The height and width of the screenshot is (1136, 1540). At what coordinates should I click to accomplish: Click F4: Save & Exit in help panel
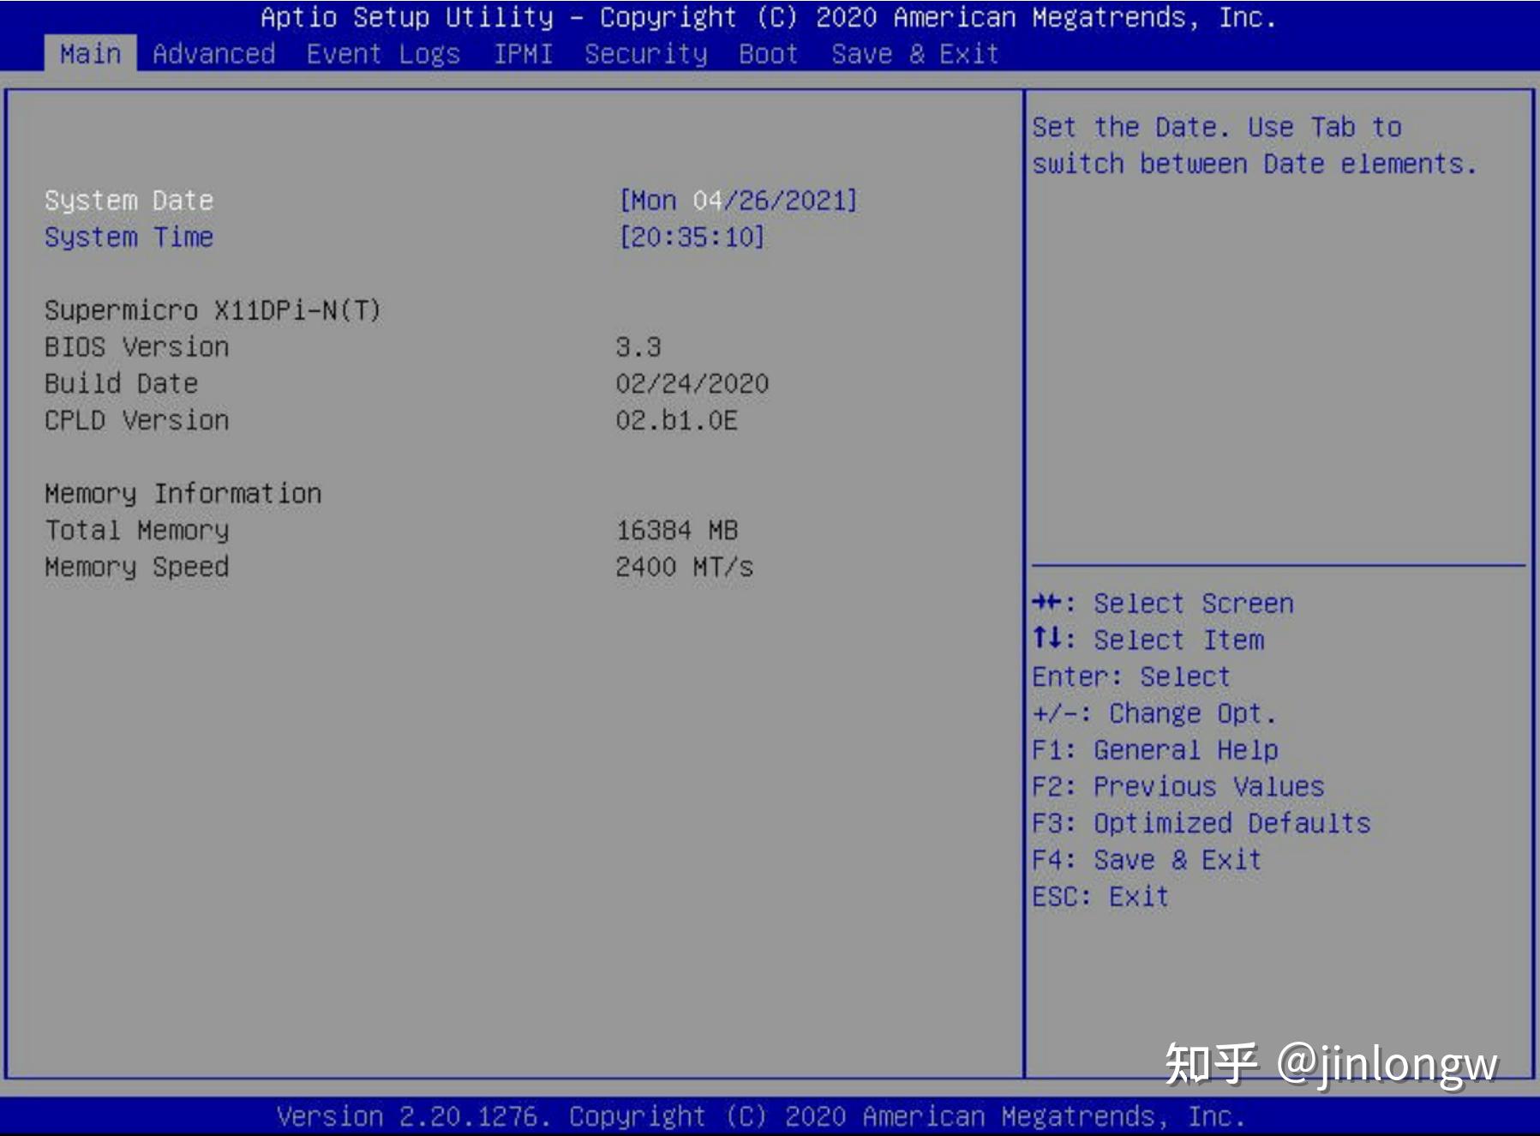pyautogui.click(x=1146, y=860)
